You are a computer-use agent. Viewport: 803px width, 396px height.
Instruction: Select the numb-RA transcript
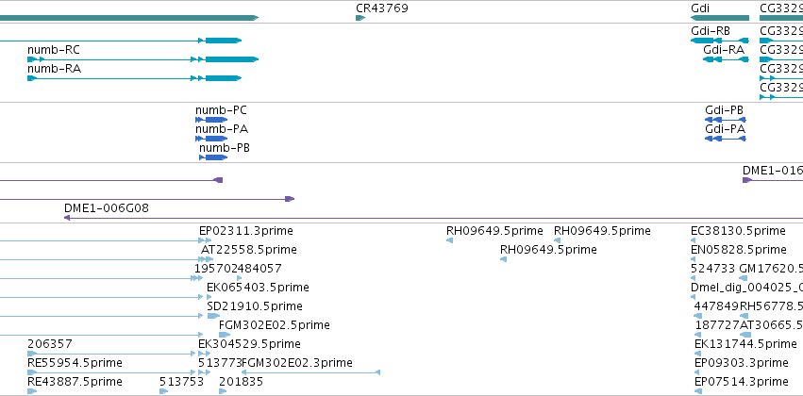[134, 78]
